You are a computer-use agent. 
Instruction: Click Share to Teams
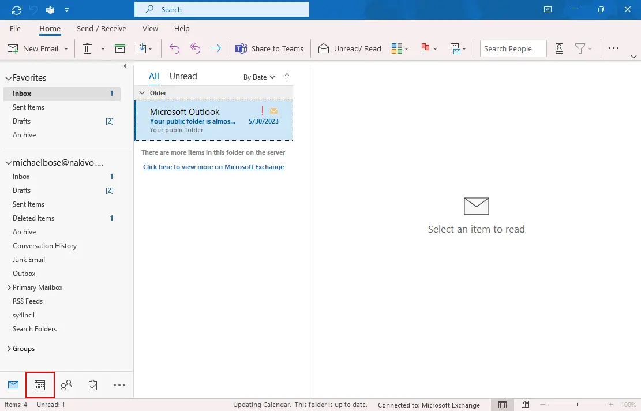pos(269,48)
